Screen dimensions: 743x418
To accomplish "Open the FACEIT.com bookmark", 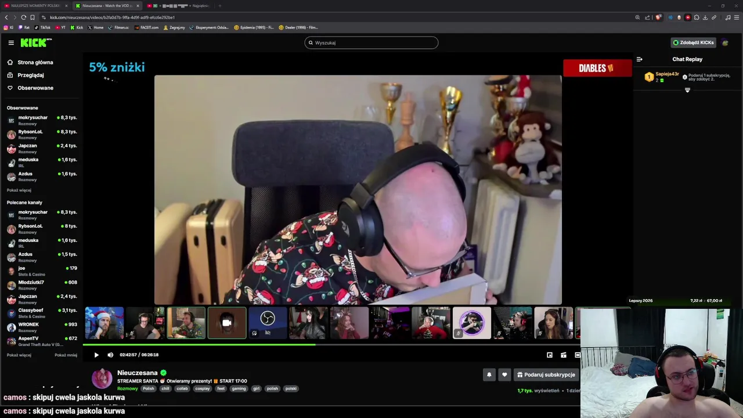I will [x=147, y=27].
